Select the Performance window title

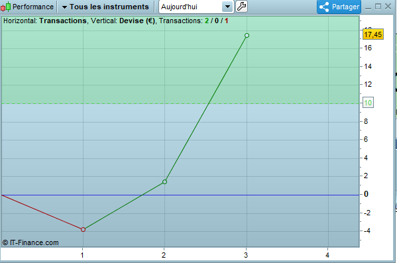33,7
